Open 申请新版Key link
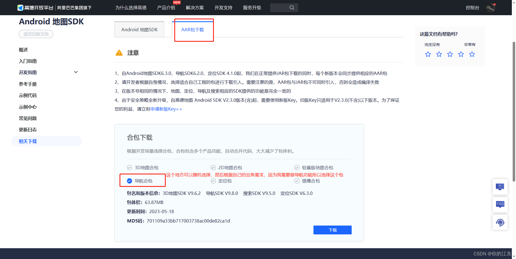Screen dimensions: 516x259 coord(166,109)
